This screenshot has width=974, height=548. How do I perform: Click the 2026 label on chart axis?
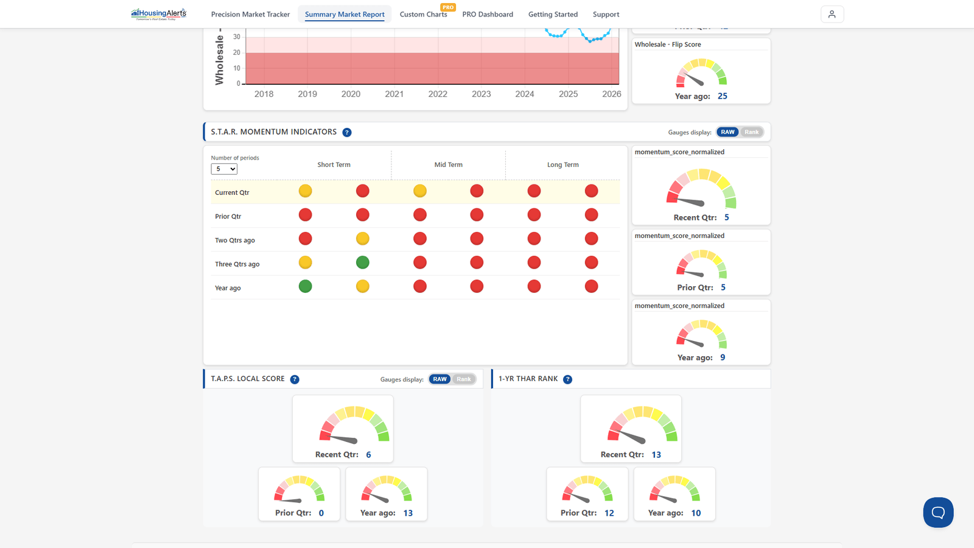(x=612, y=94)
